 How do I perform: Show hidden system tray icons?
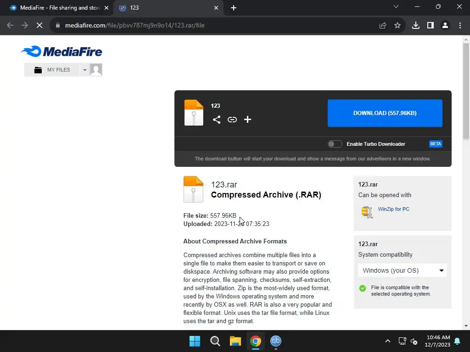[x=387, y=341]
